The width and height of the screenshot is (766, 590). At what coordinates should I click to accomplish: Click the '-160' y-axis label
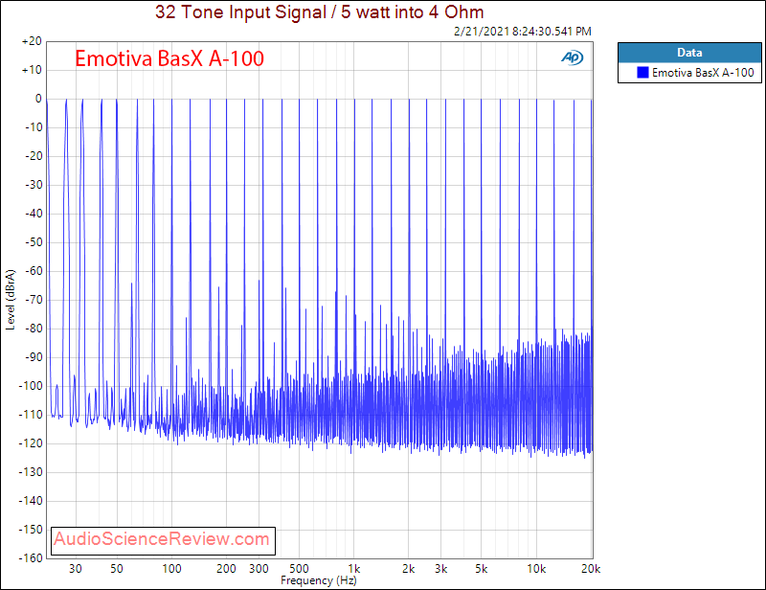pos(31,558)
